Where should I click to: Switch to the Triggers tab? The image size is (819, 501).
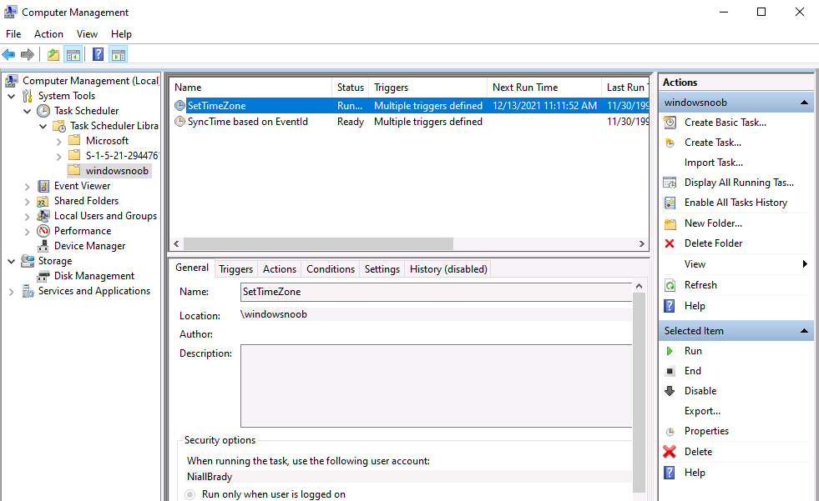click(235, 269)
